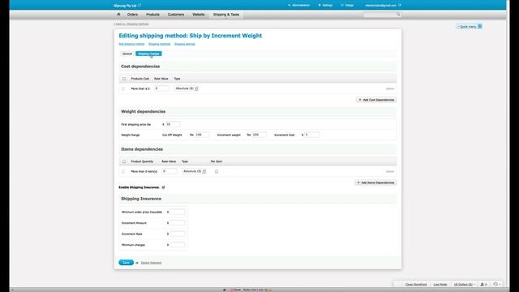519x292 pixels.
Task: Open Cost dependencies Type dropdown
Action: coord(186,88)
